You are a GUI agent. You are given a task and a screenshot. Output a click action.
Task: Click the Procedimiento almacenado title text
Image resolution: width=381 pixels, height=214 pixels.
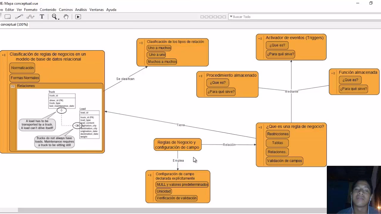click(231, 75)
